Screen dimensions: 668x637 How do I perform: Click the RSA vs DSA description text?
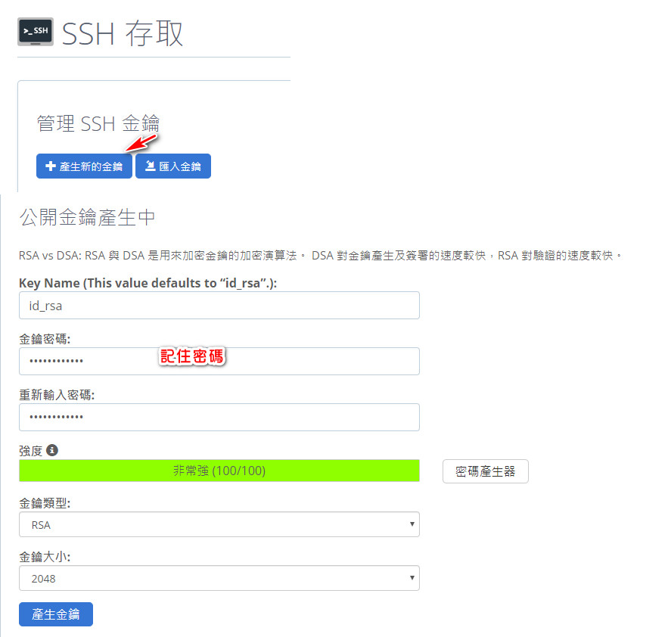point(319,256)
